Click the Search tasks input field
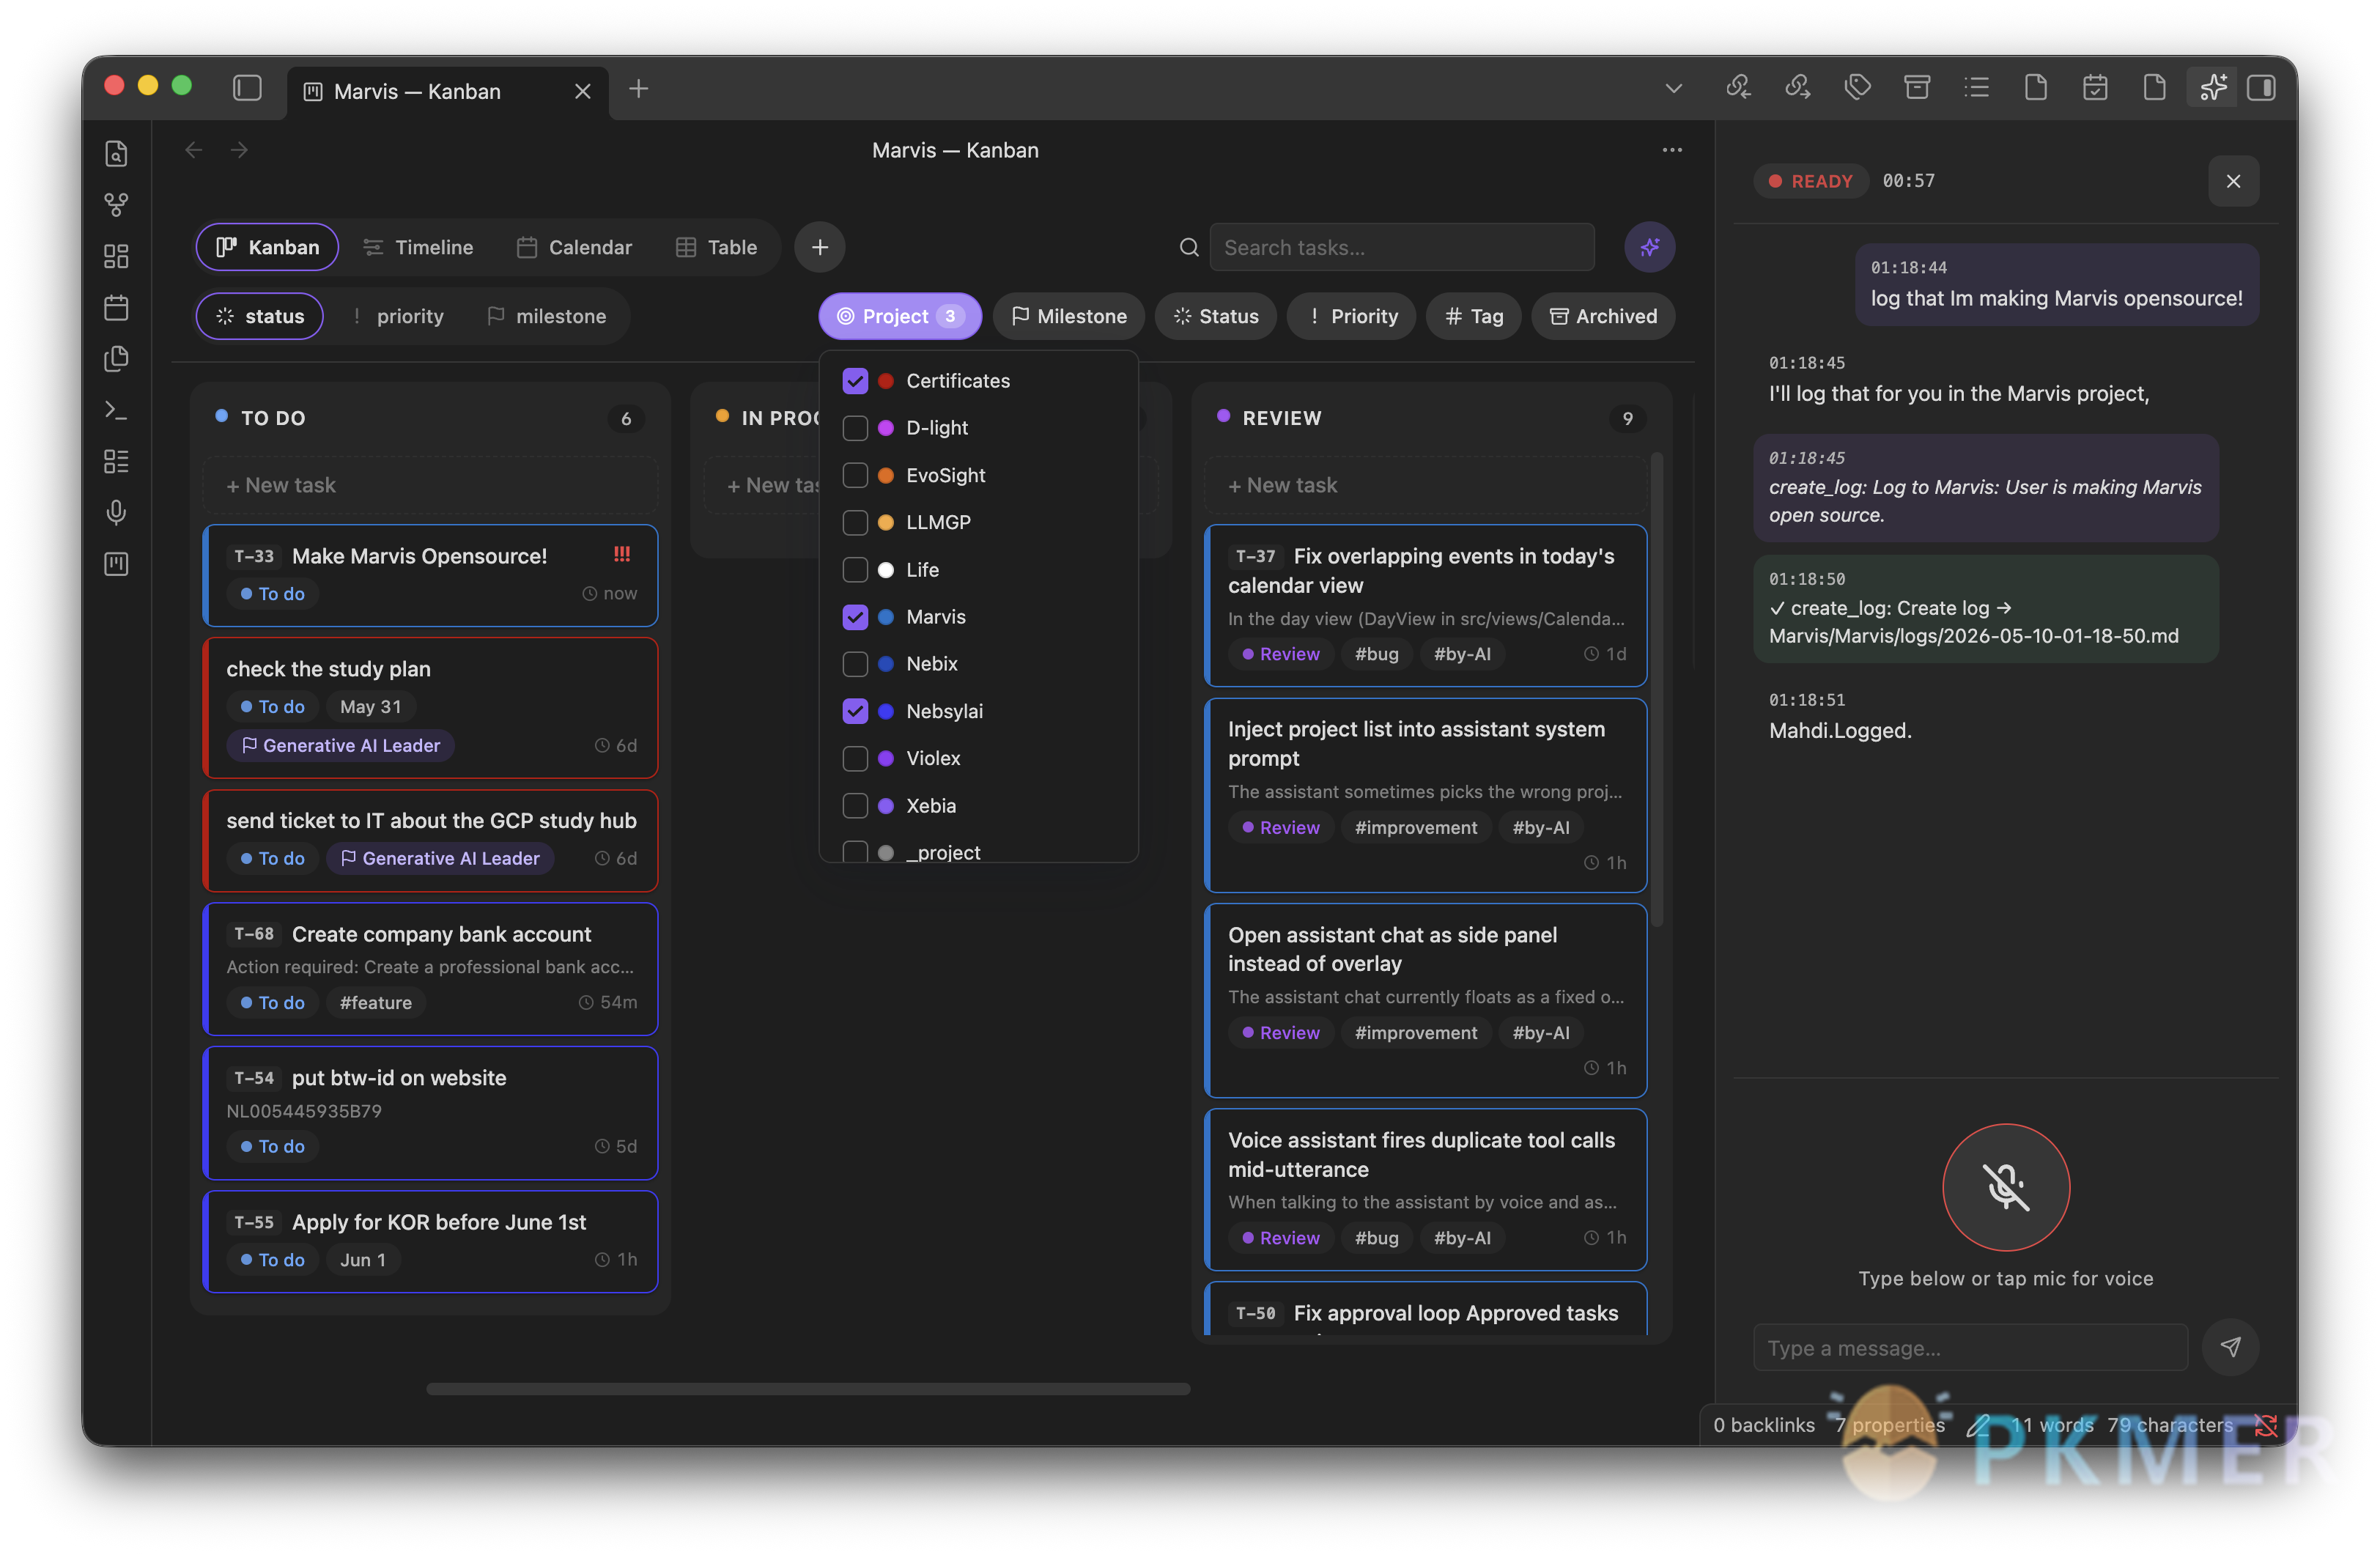Viewport: 2380px width, 1555px height. [1401, 247]
